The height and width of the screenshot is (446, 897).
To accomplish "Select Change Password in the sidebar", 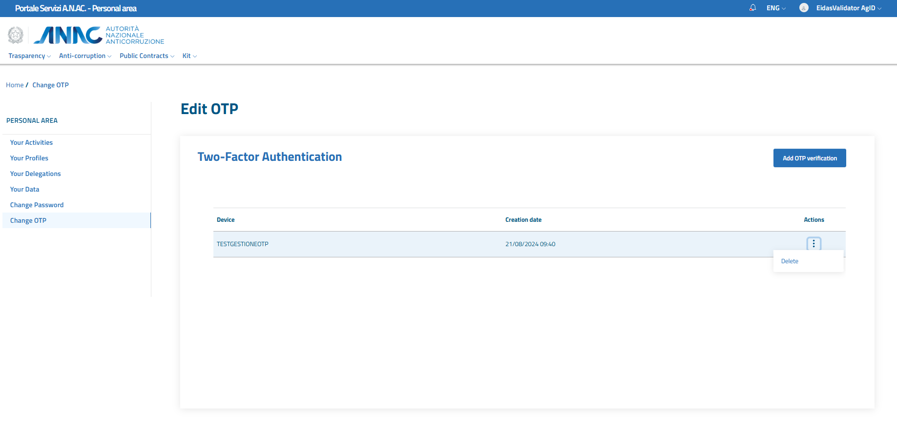I will click(37, 205).
